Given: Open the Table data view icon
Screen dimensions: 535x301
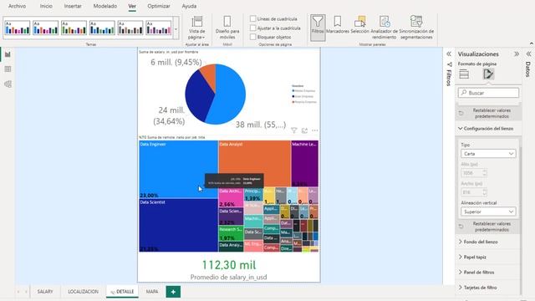Looking at the screenshot, I should click(x=8, y=69).
